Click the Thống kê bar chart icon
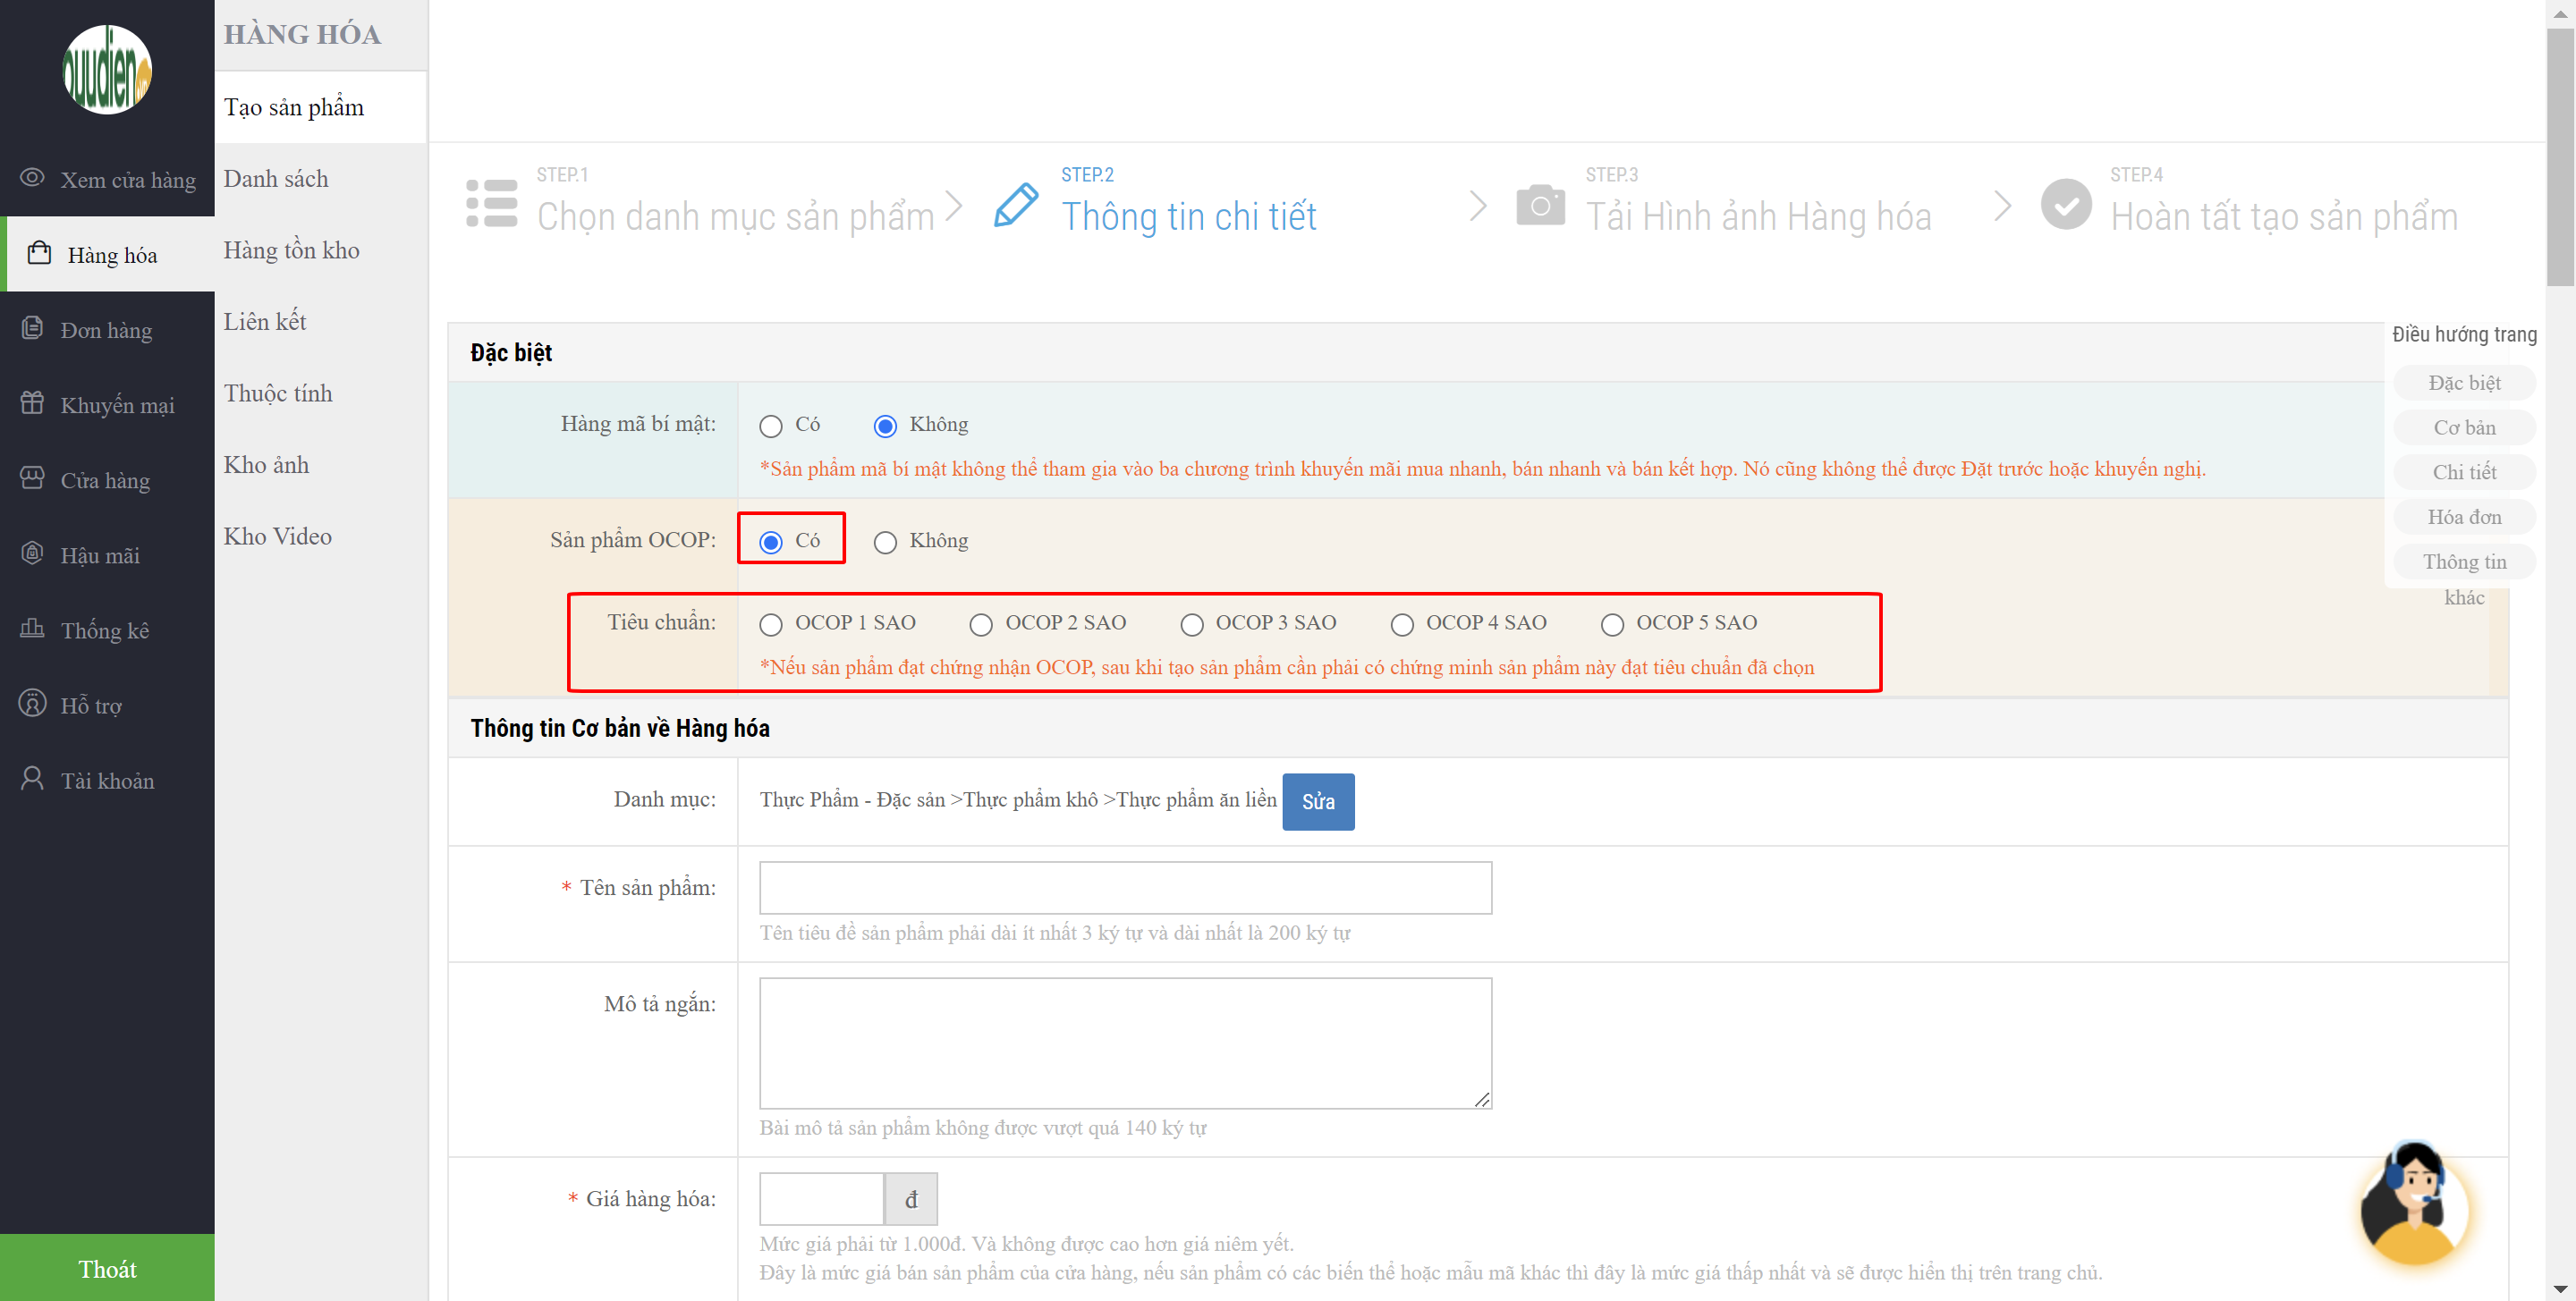The height and width of the screenshot is (1301, 2576). click(32, 628)
